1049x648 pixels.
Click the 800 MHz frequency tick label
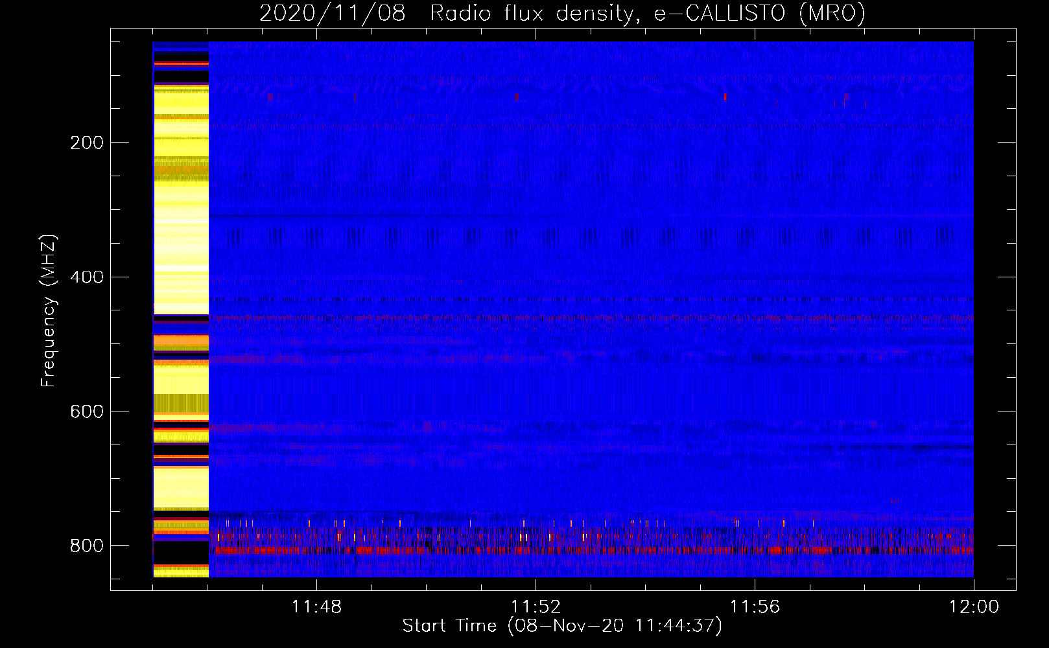tap(86, 546)
